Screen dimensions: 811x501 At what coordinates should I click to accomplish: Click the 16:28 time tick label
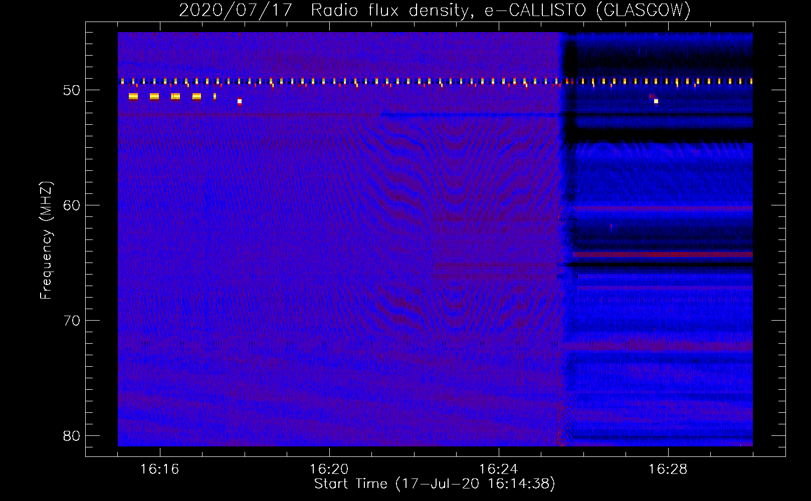pos(668,469)
